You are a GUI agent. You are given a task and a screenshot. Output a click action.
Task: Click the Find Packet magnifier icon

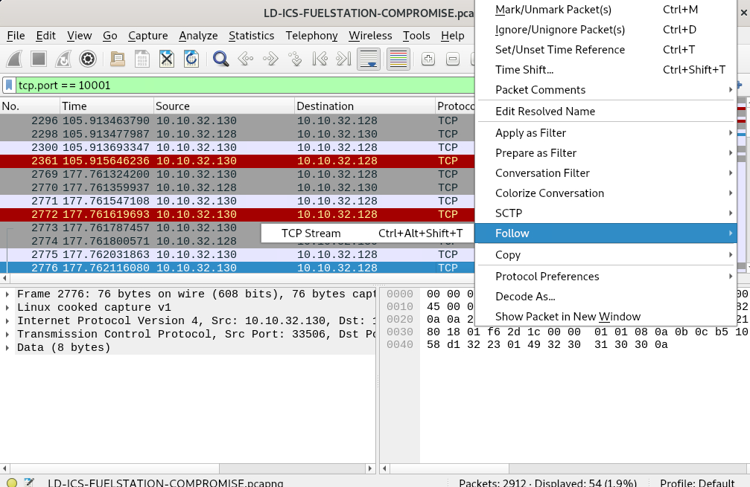pyautogui.click(x=220, y=59)
